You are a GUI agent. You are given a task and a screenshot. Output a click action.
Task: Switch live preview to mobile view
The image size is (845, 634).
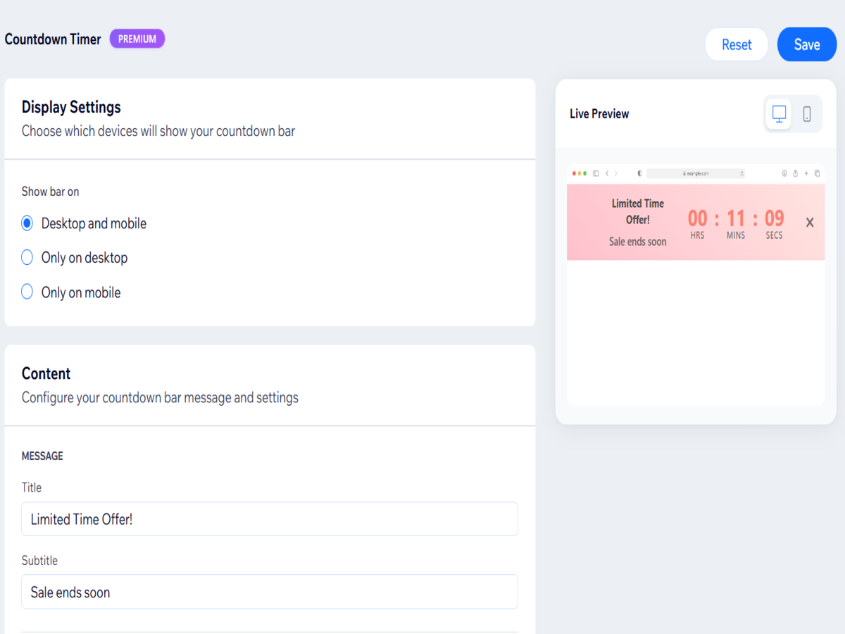(807, 114)
